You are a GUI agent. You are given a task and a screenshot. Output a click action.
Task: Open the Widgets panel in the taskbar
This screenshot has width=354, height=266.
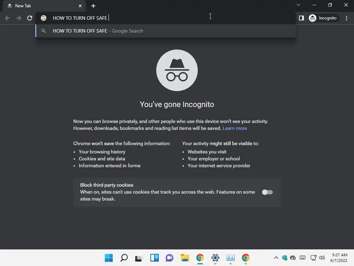(x=155, y=258)
